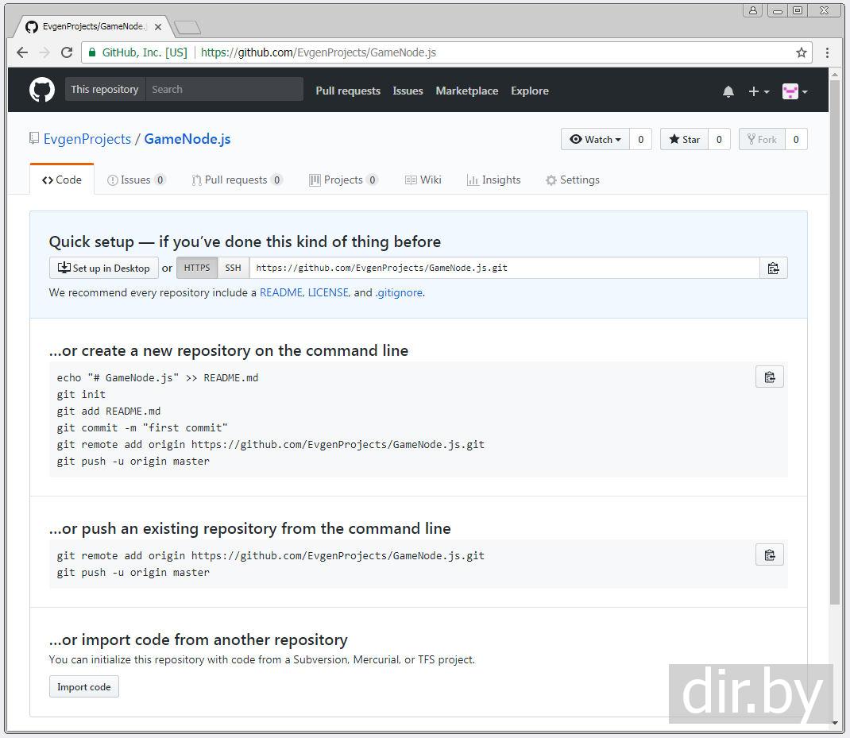Expand the Watch dropdown
The image size is (850, 738).
coord(595,139)
